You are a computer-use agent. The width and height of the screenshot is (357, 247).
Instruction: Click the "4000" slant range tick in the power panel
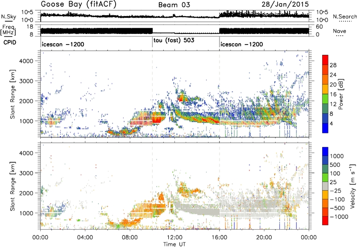pos(26,61)
